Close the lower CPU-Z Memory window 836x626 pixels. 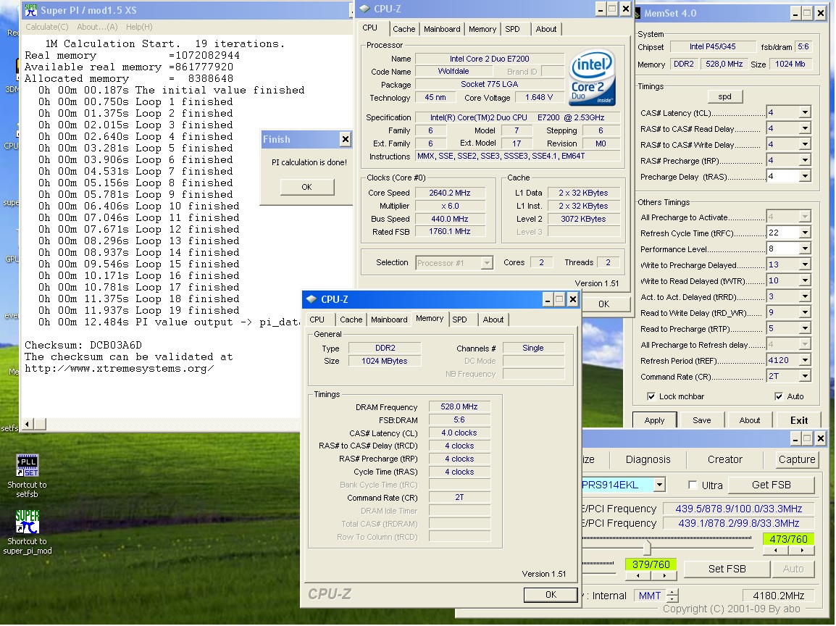tap(572, 299)
